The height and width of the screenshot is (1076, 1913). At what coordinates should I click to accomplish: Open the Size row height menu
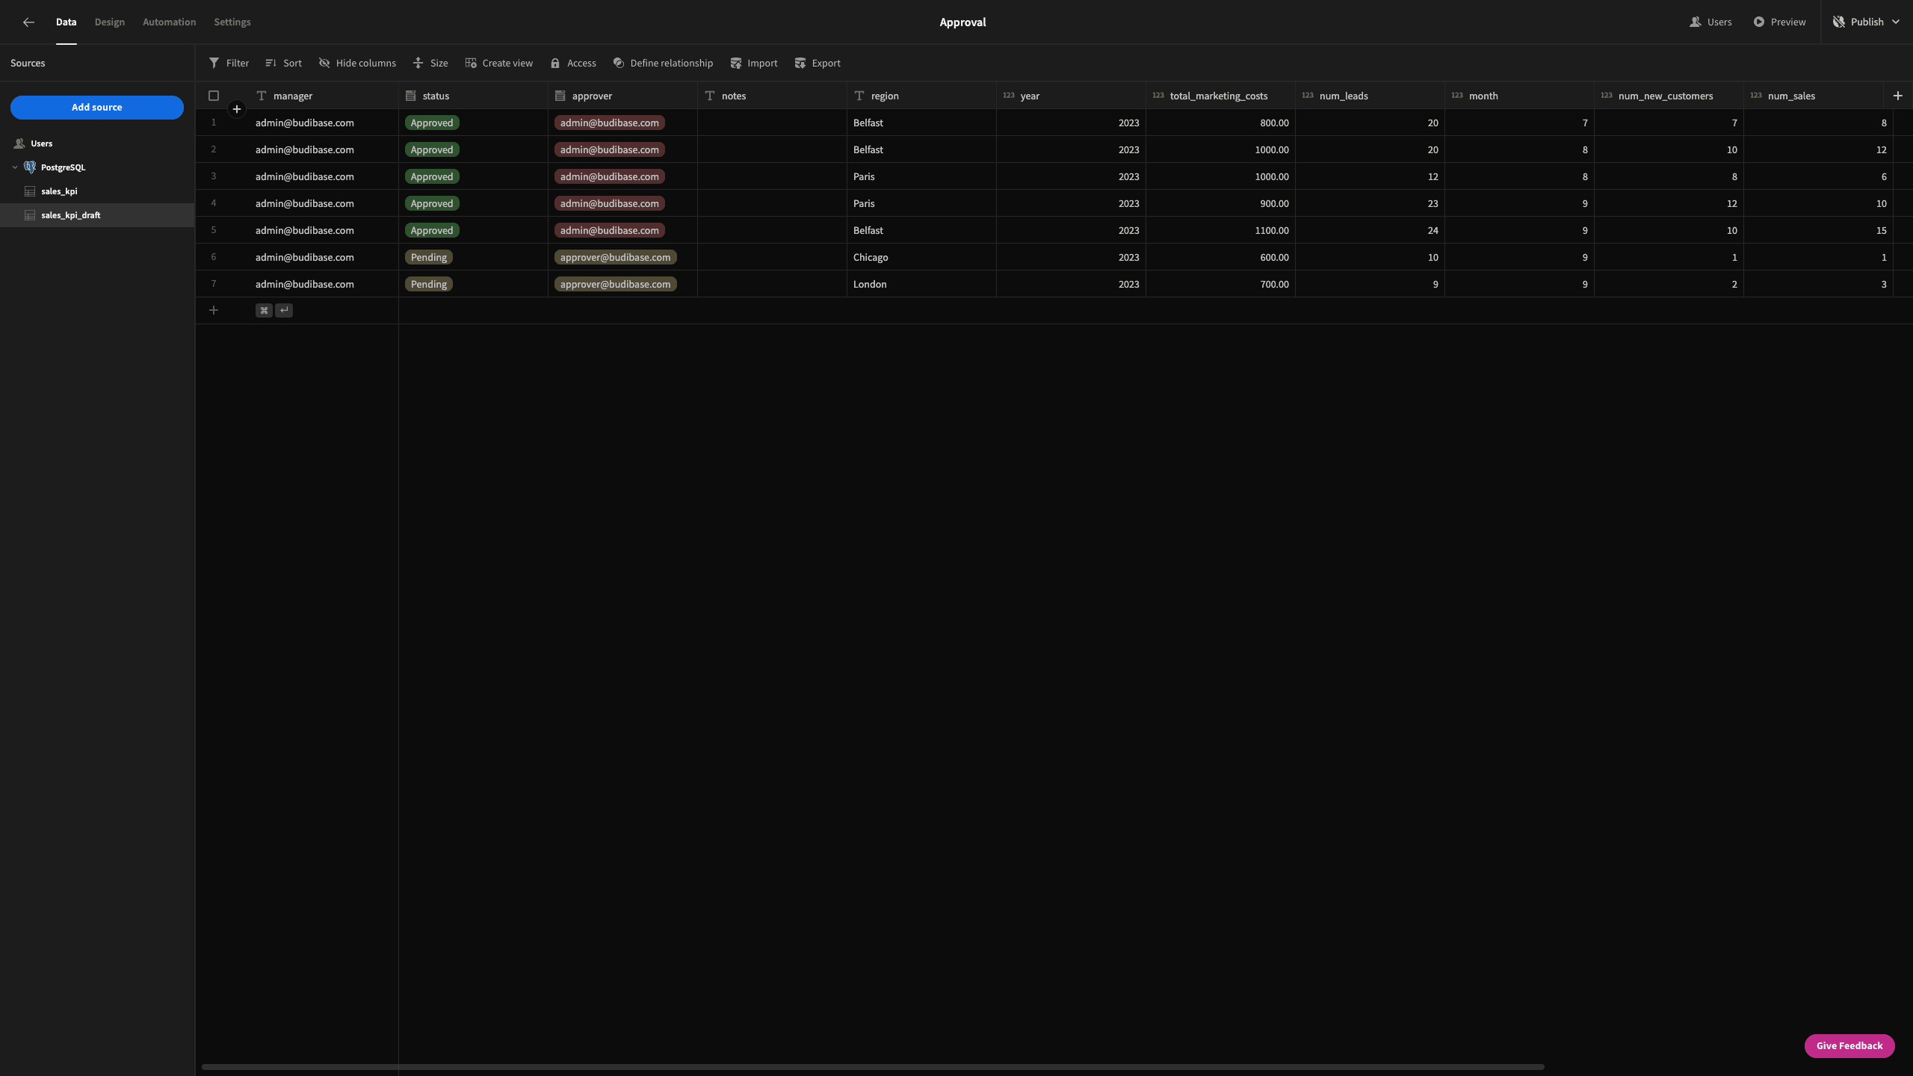[430, 63]
